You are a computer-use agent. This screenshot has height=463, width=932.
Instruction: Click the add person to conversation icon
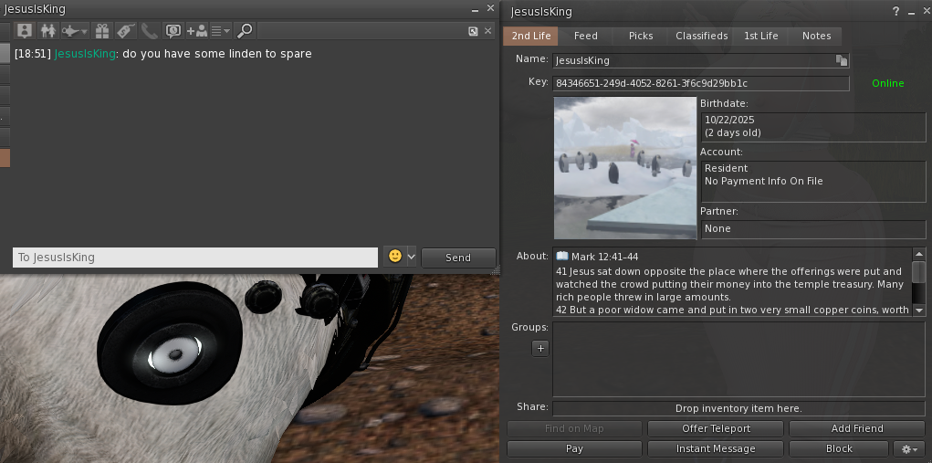click(x=197, y=31)
